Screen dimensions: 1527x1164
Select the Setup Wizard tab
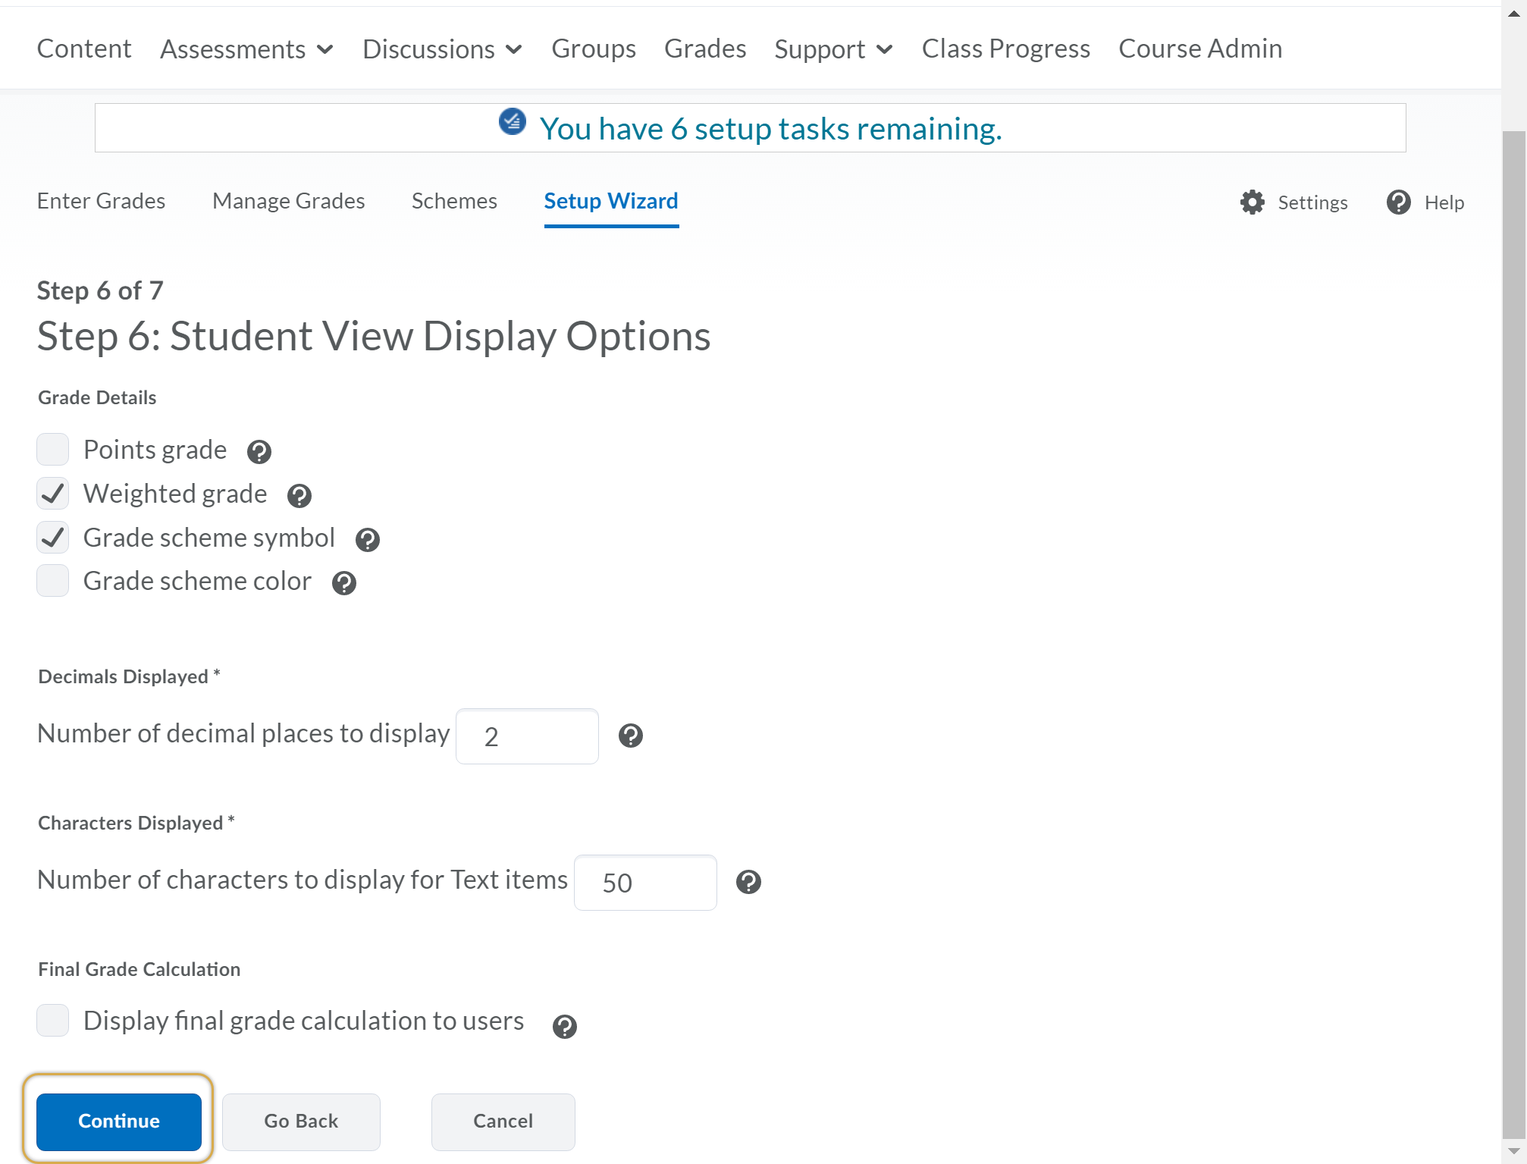(611, 201)
